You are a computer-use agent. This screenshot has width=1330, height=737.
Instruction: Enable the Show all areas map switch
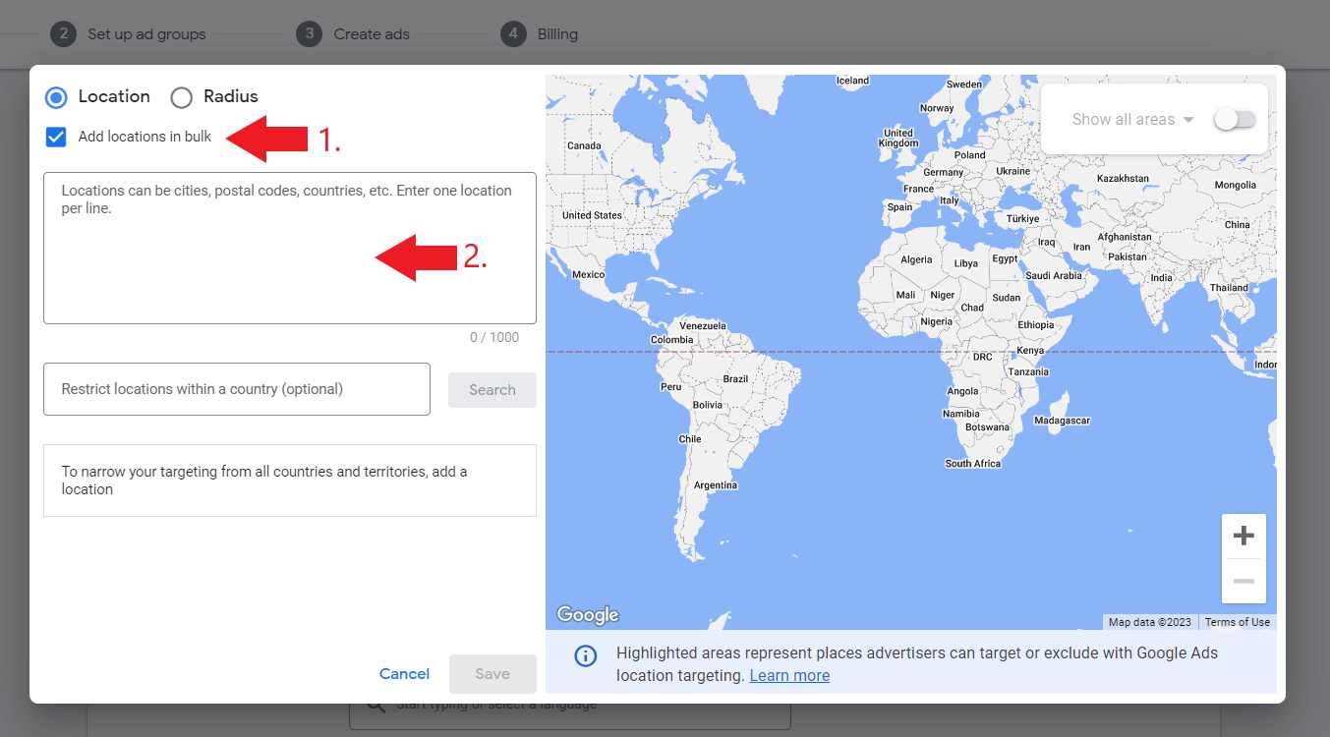coord(1235,118)
